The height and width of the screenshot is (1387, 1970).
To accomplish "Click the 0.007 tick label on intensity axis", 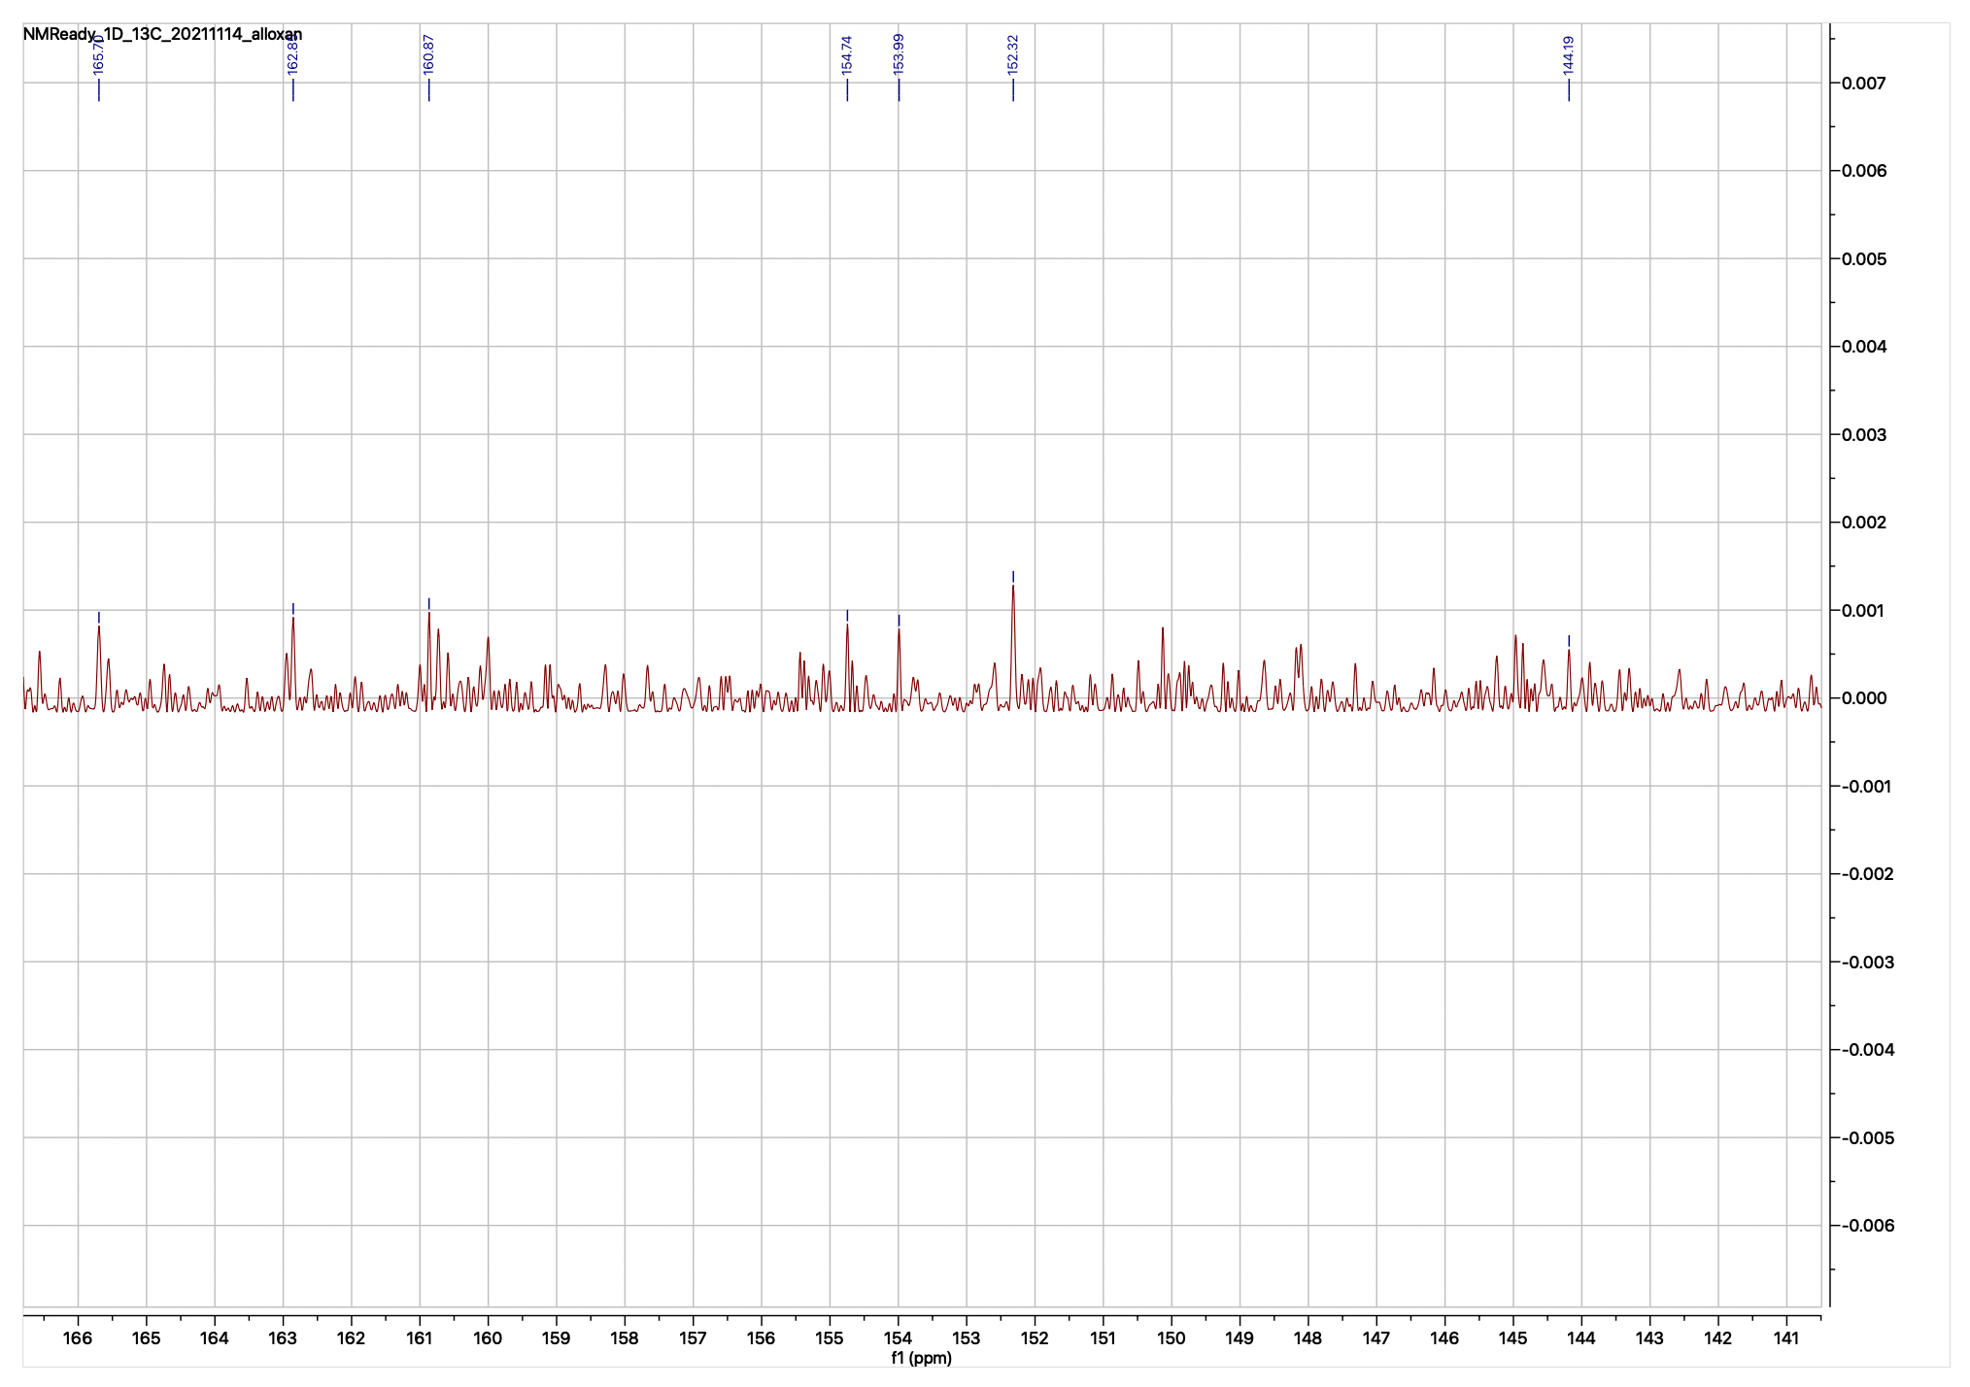I will pyautogui.click(x=1863, y=84).
